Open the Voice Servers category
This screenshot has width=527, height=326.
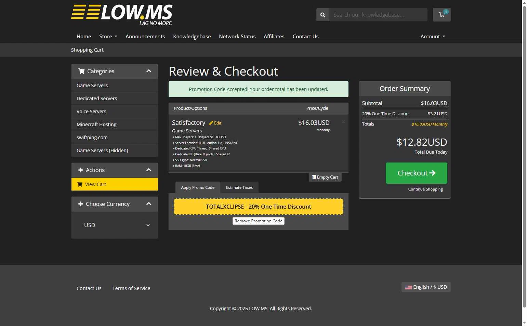(115, 112)
